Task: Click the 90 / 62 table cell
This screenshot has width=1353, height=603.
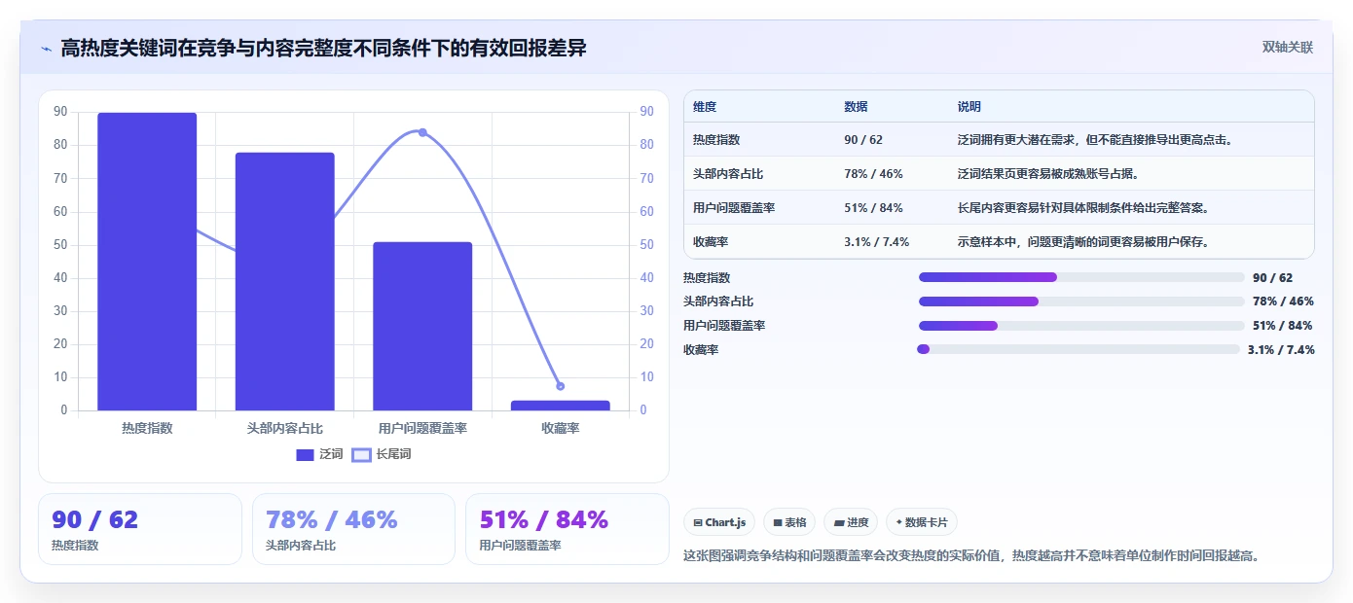Action: click(863, 140)
